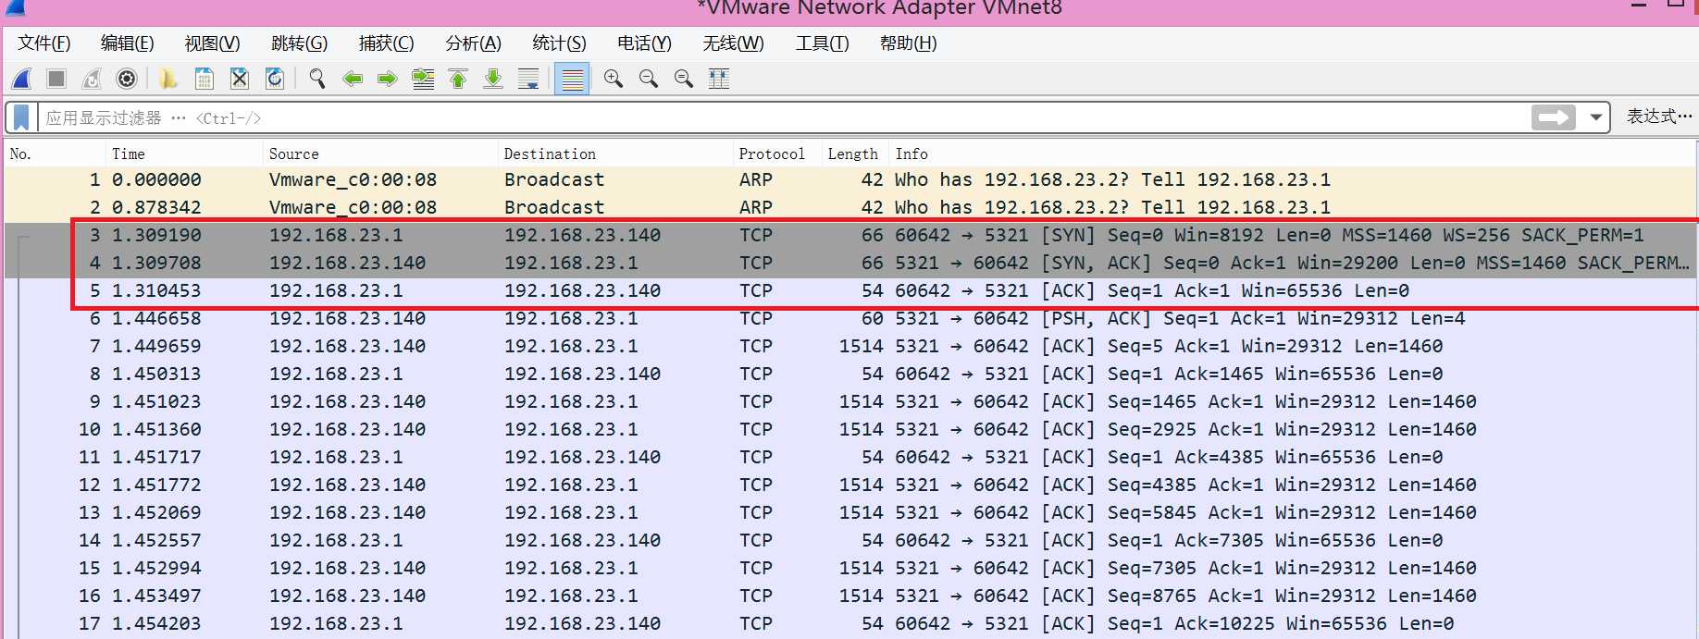
Task: Sort by the Time column header
Action: click(x=184, y=154)
